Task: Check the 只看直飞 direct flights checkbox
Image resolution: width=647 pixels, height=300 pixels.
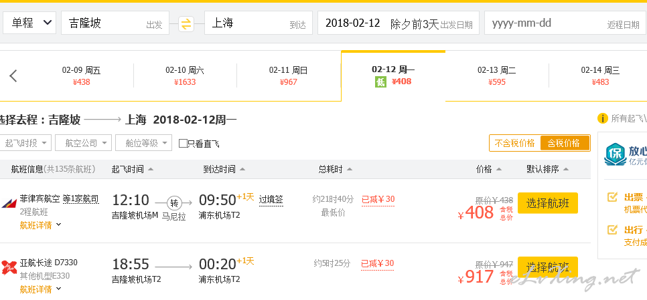Action: pyautogui.click(x=183, y=143)
